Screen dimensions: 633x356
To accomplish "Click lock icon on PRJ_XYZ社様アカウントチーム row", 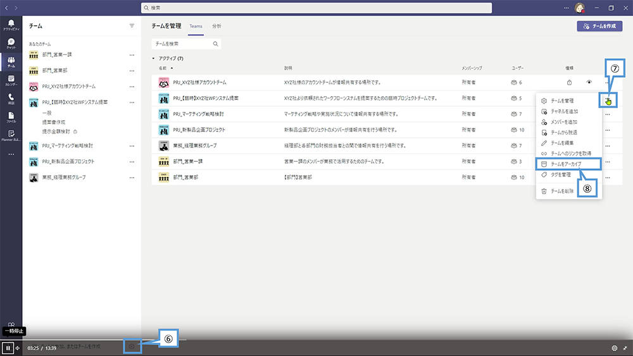I will click(569, 82).
